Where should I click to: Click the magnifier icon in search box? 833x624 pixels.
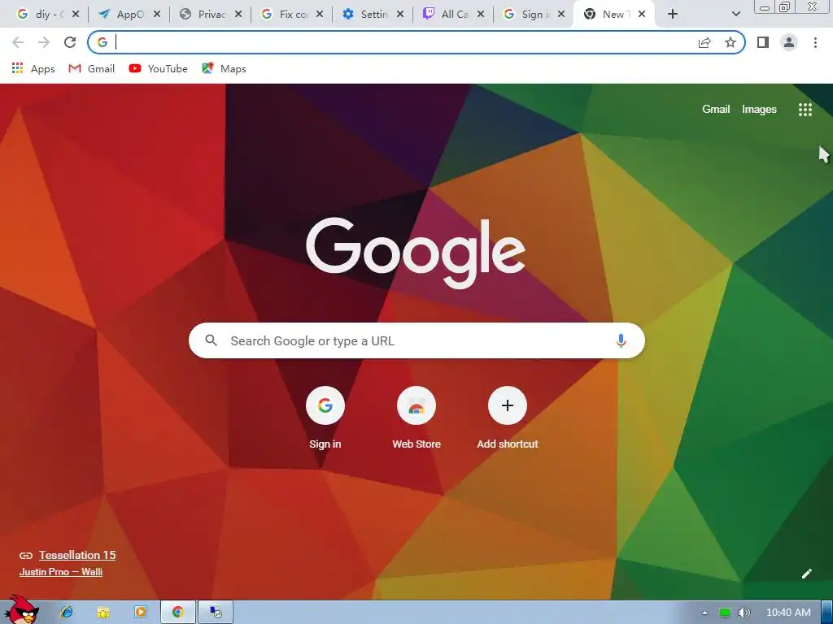211,340
